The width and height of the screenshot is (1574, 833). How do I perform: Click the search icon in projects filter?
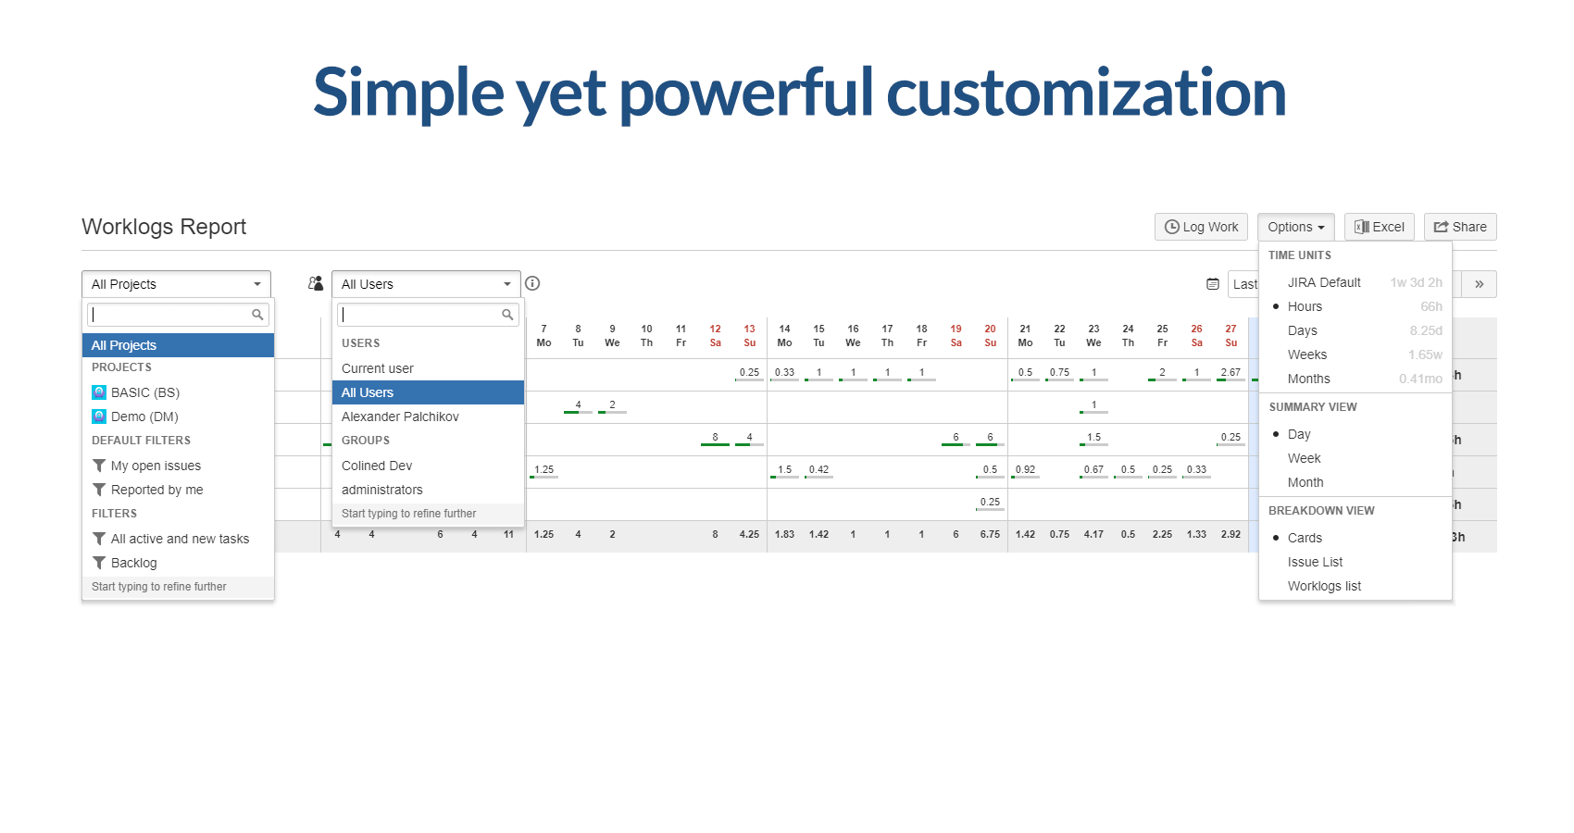[257, 315]
